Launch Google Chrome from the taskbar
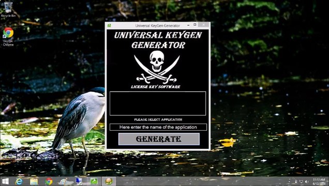Viewport: 329px width, 186px height. coord(49,181)
